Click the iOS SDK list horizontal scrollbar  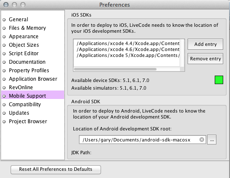point(115,69)
